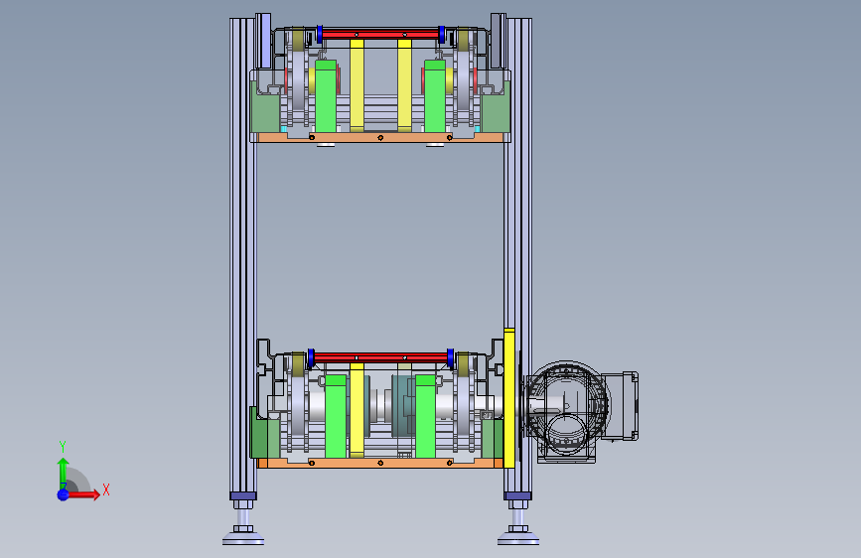Click the green Y axis arrow of the triad

point(64,472)
